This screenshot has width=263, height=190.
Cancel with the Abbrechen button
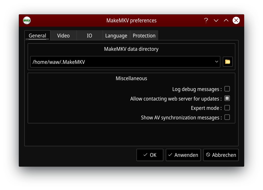click(221, 155)
